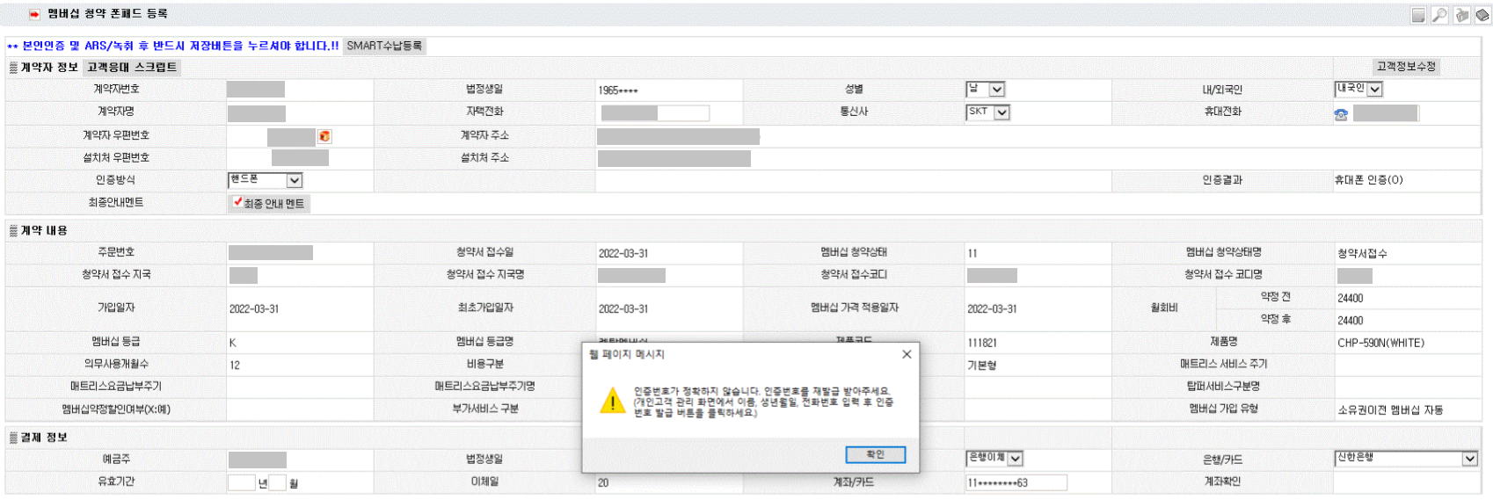
Task: Open the 은행이체 payment method dropdown
Action: pos(994,459)
